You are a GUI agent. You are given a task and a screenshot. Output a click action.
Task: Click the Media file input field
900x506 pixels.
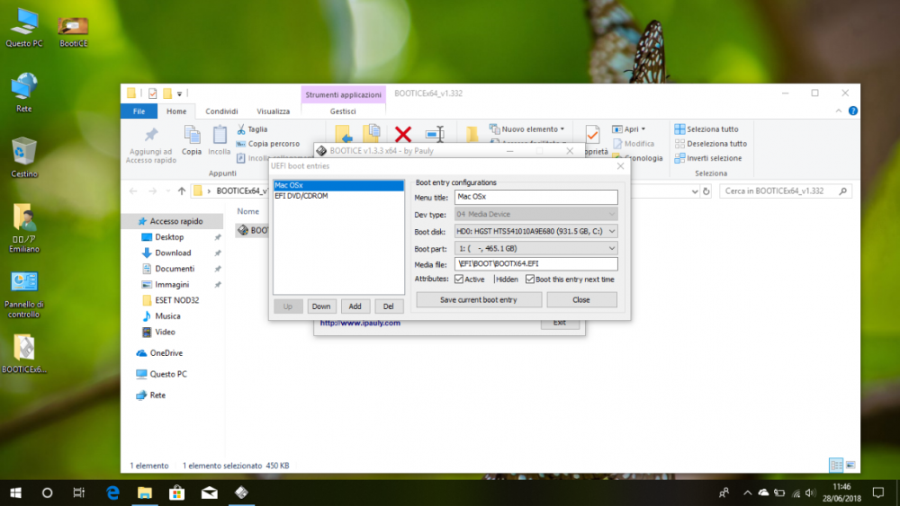point(536,264)
